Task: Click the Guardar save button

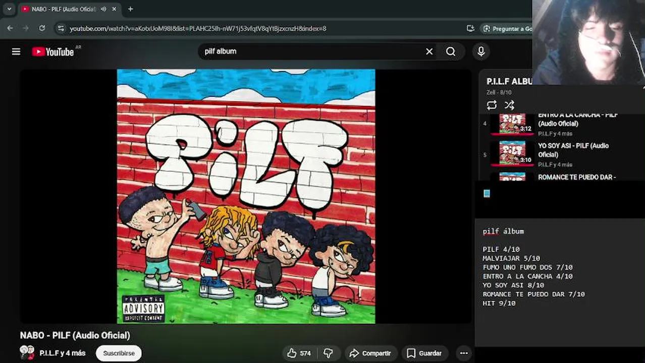Action: [424, 353]
